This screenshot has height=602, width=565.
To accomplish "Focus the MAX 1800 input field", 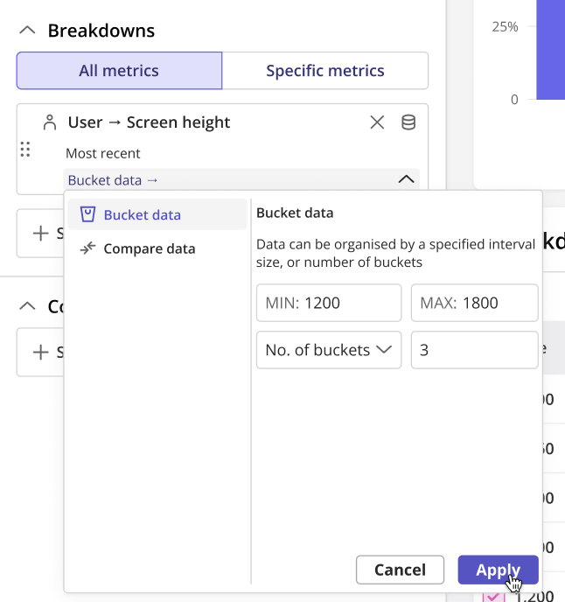I will [474, 303].
